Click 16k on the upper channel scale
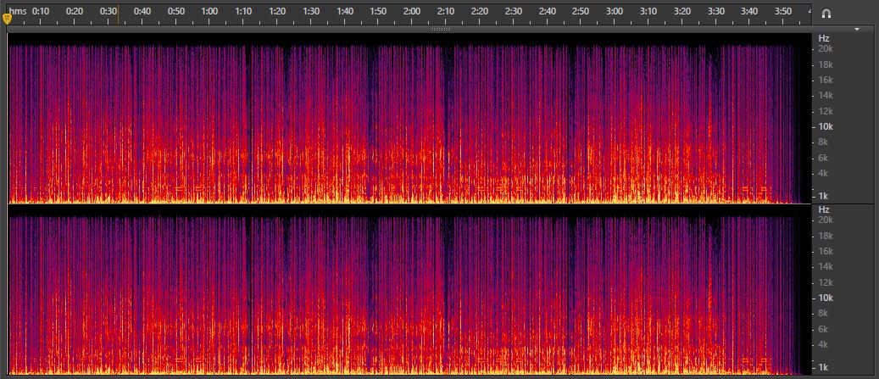The height and width of the screenshot is (379, 879). [x=826, y=81]
